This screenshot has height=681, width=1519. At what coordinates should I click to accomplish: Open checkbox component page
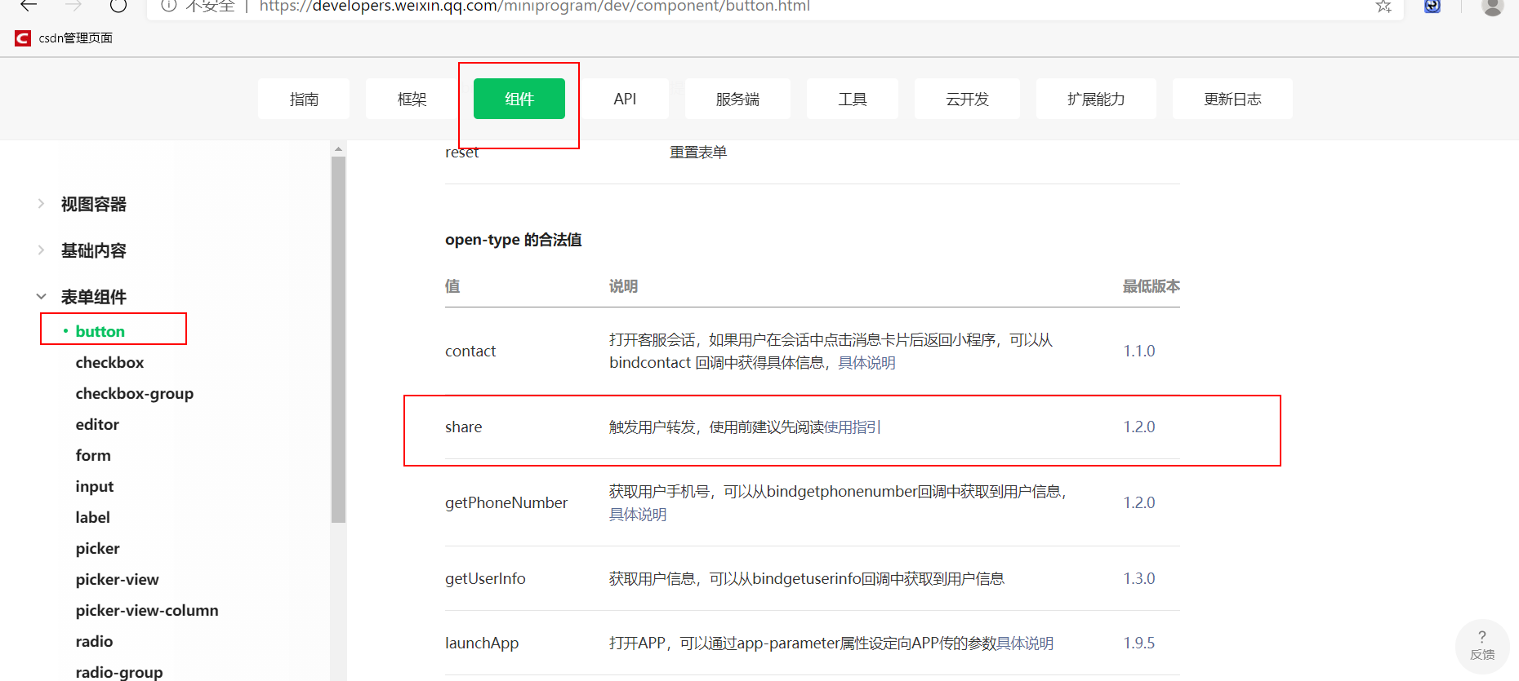coord(109,362)
